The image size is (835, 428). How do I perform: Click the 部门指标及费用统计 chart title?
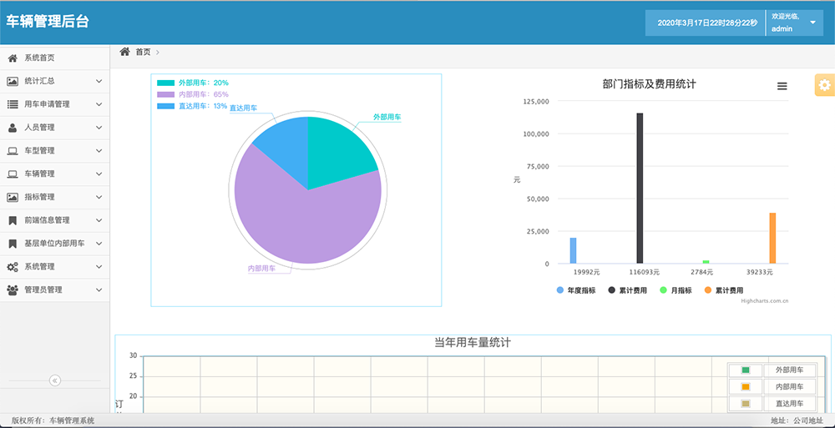click(x=649, y=83)
